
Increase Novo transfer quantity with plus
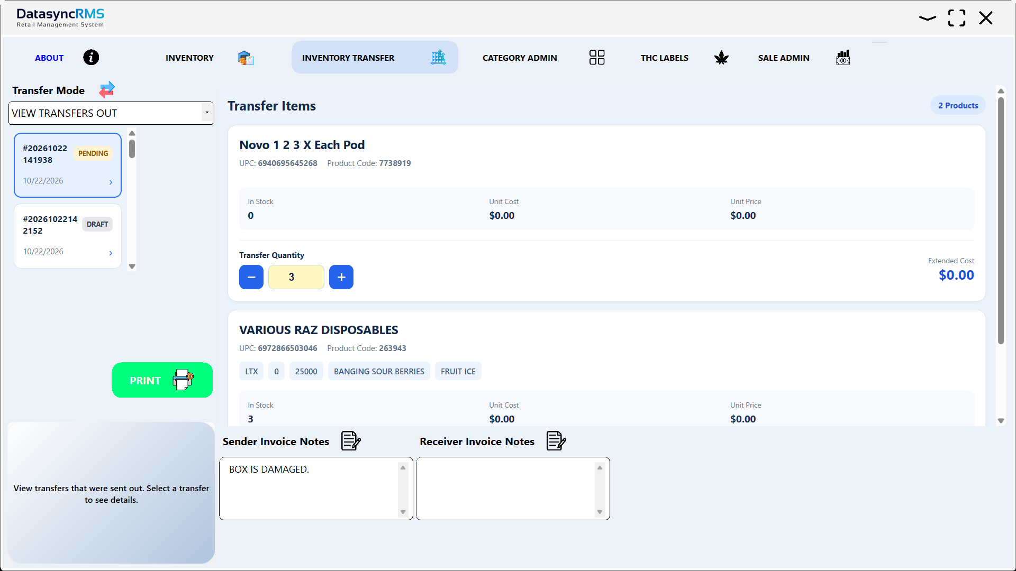pyautogui.click(x=341, y=277)
